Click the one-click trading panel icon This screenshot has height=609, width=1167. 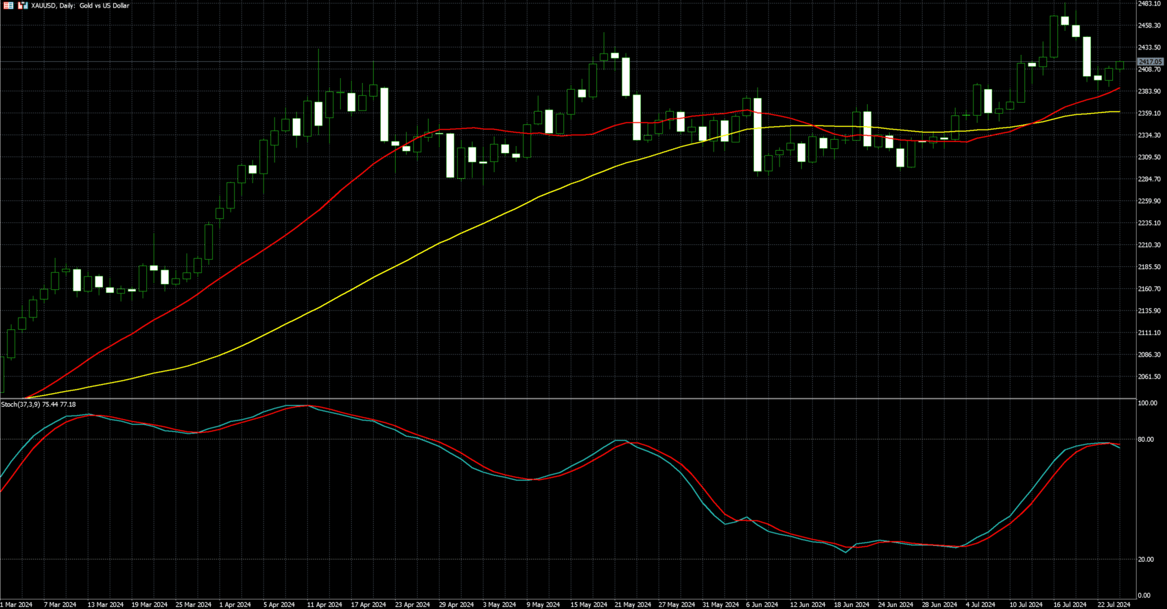point(9,5)
